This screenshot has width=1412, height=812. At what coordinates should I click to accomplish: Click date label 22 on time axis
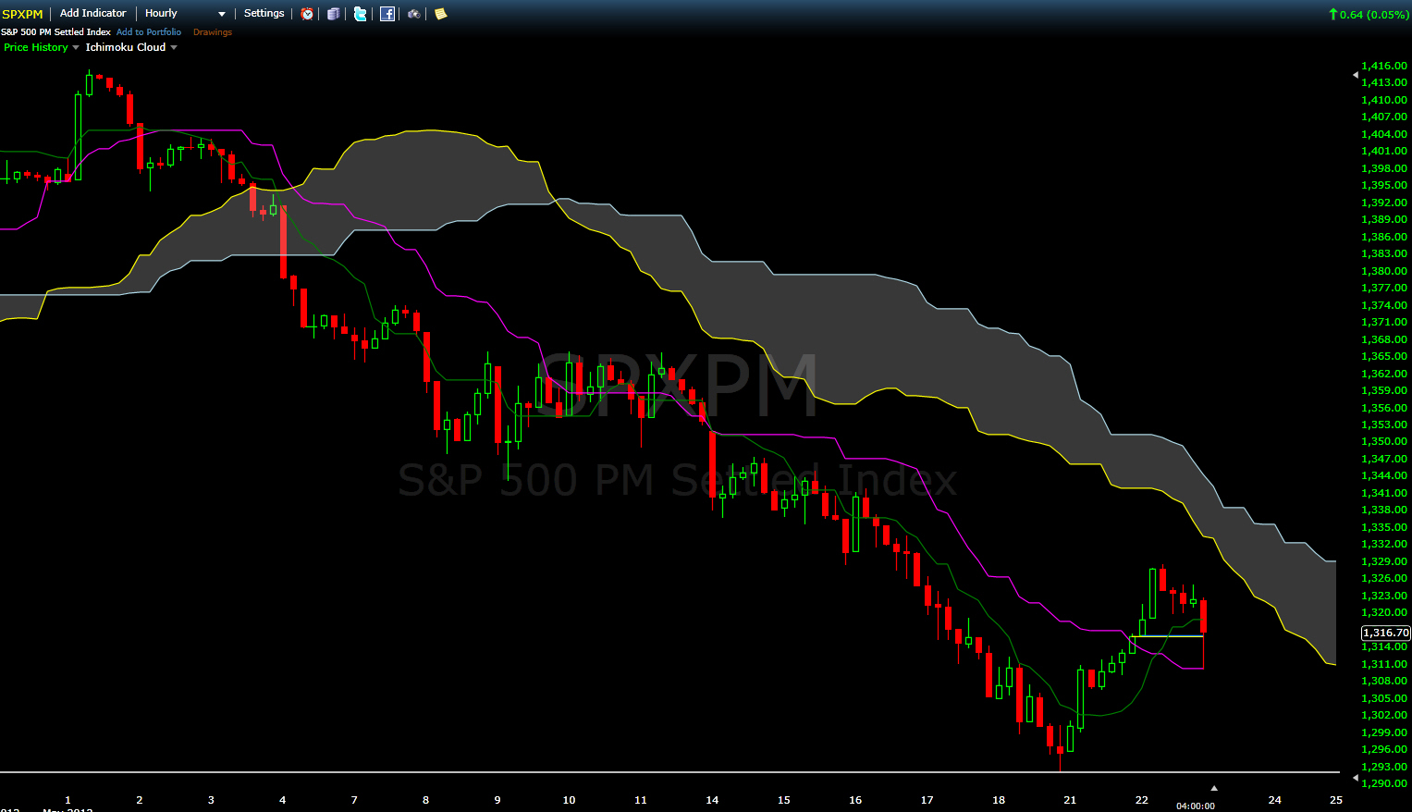(1142, 800)
